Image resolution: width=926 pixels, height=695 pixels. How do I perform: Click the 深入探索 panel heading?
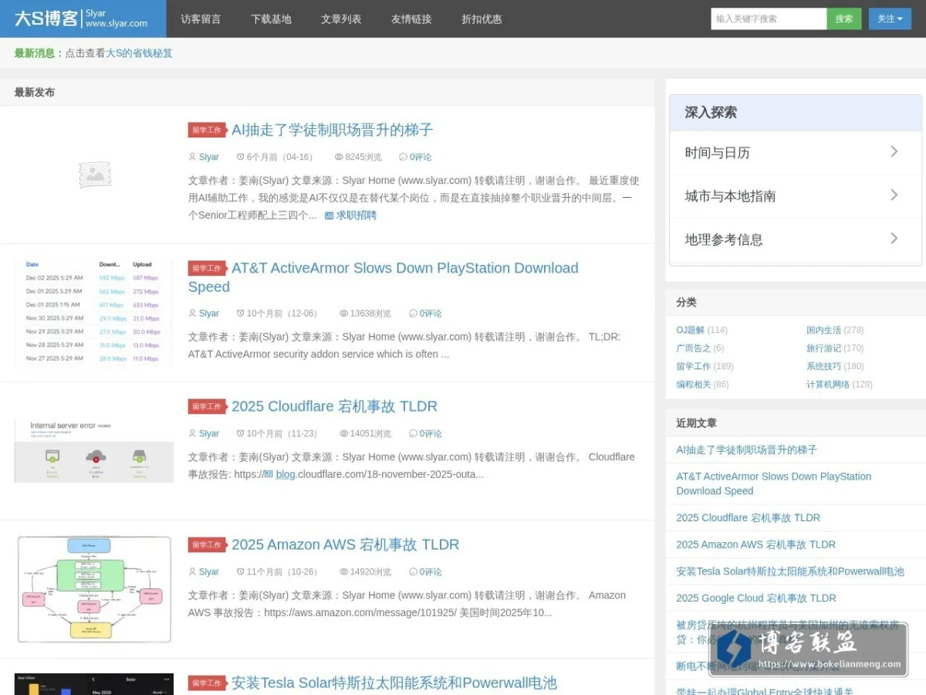711,112
